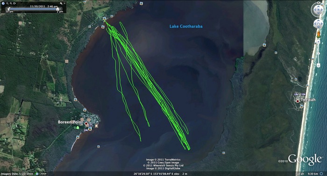Click the Teewah place marker
This screenshot has height=176, width=327.
(298, 101)
